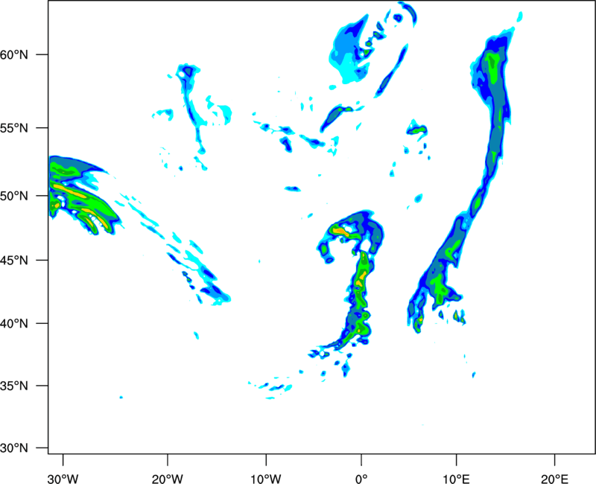Click the 35°N latitude label
The height and width of the screenshot is (484, 596).
14,386
